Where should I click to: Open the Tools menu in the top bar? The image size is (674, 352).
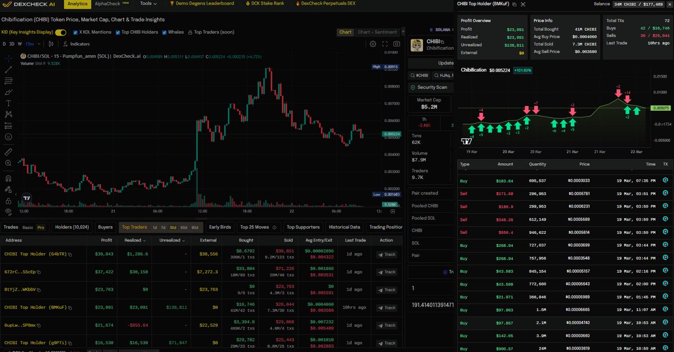click(147, 3)
